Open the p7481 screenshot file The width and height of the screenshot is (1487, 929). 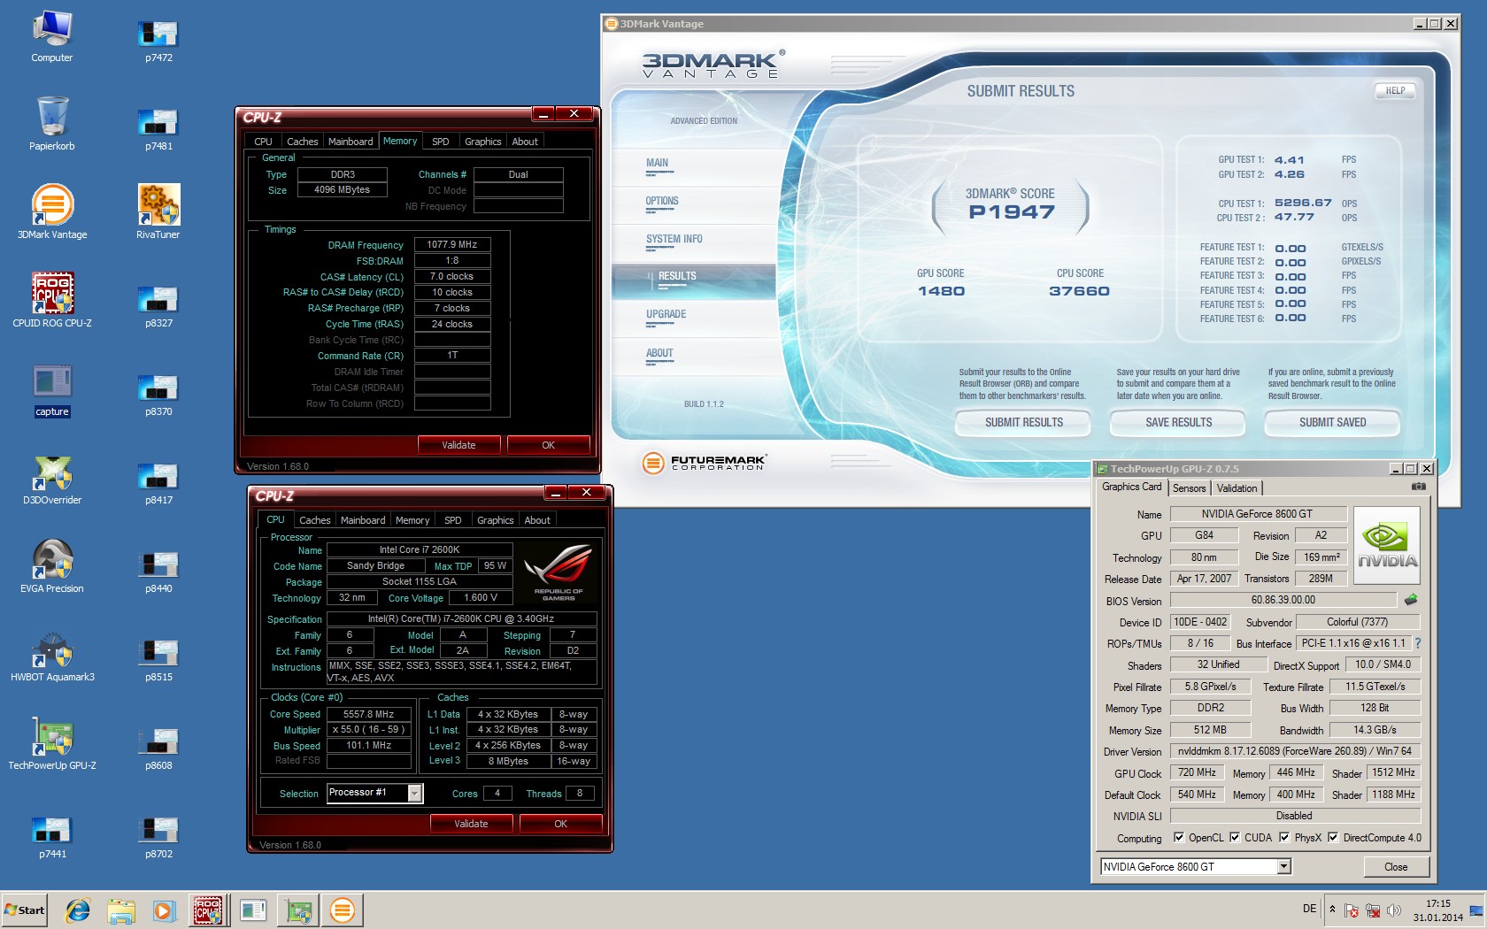[159, 129]
